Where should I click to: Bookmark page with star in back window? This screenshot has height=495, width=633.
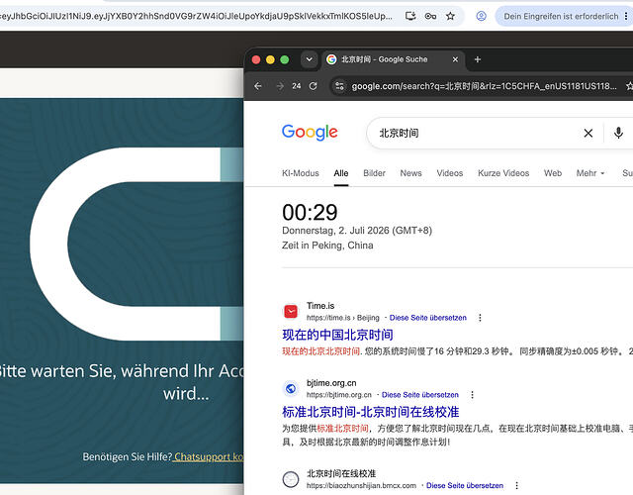click(450, 16)
